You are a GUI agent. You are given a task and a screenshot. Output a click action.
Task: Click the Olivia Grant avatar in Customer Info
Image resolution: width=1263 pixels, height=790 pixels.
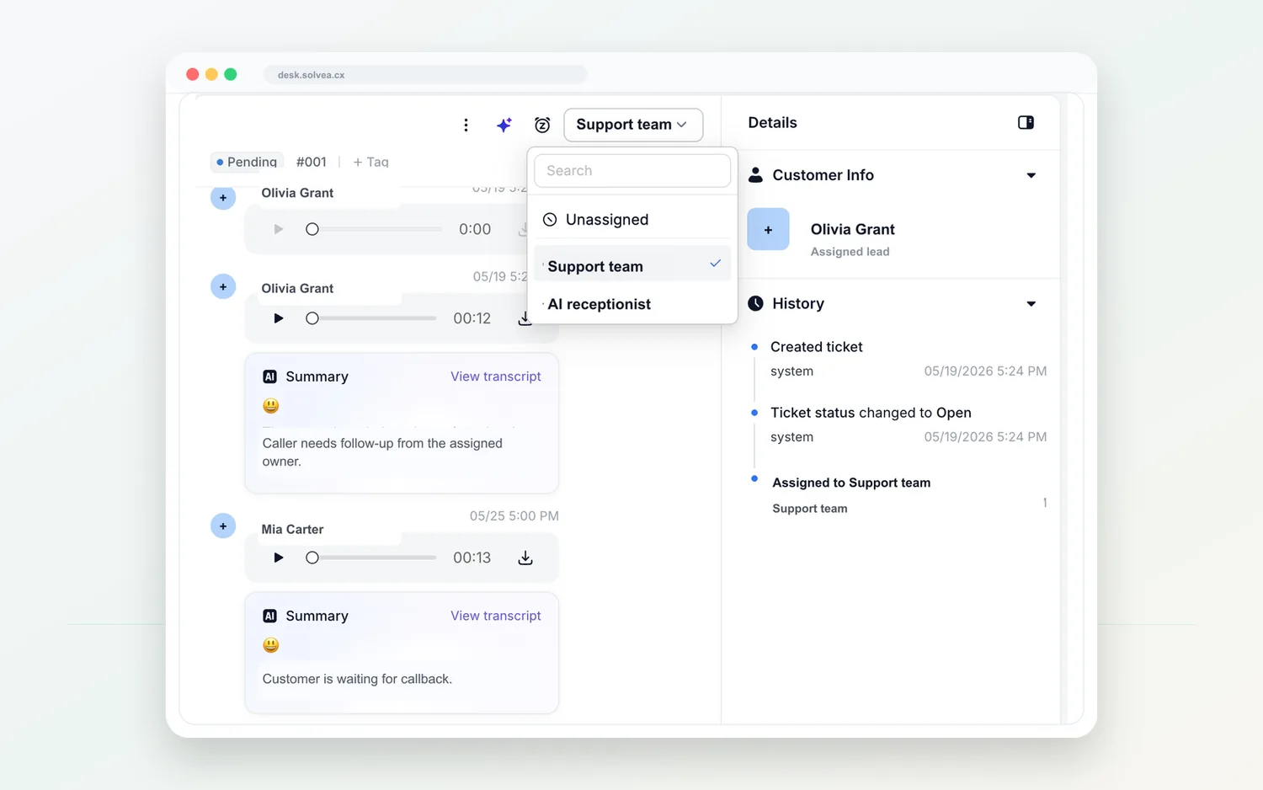[x=768, y=229]
